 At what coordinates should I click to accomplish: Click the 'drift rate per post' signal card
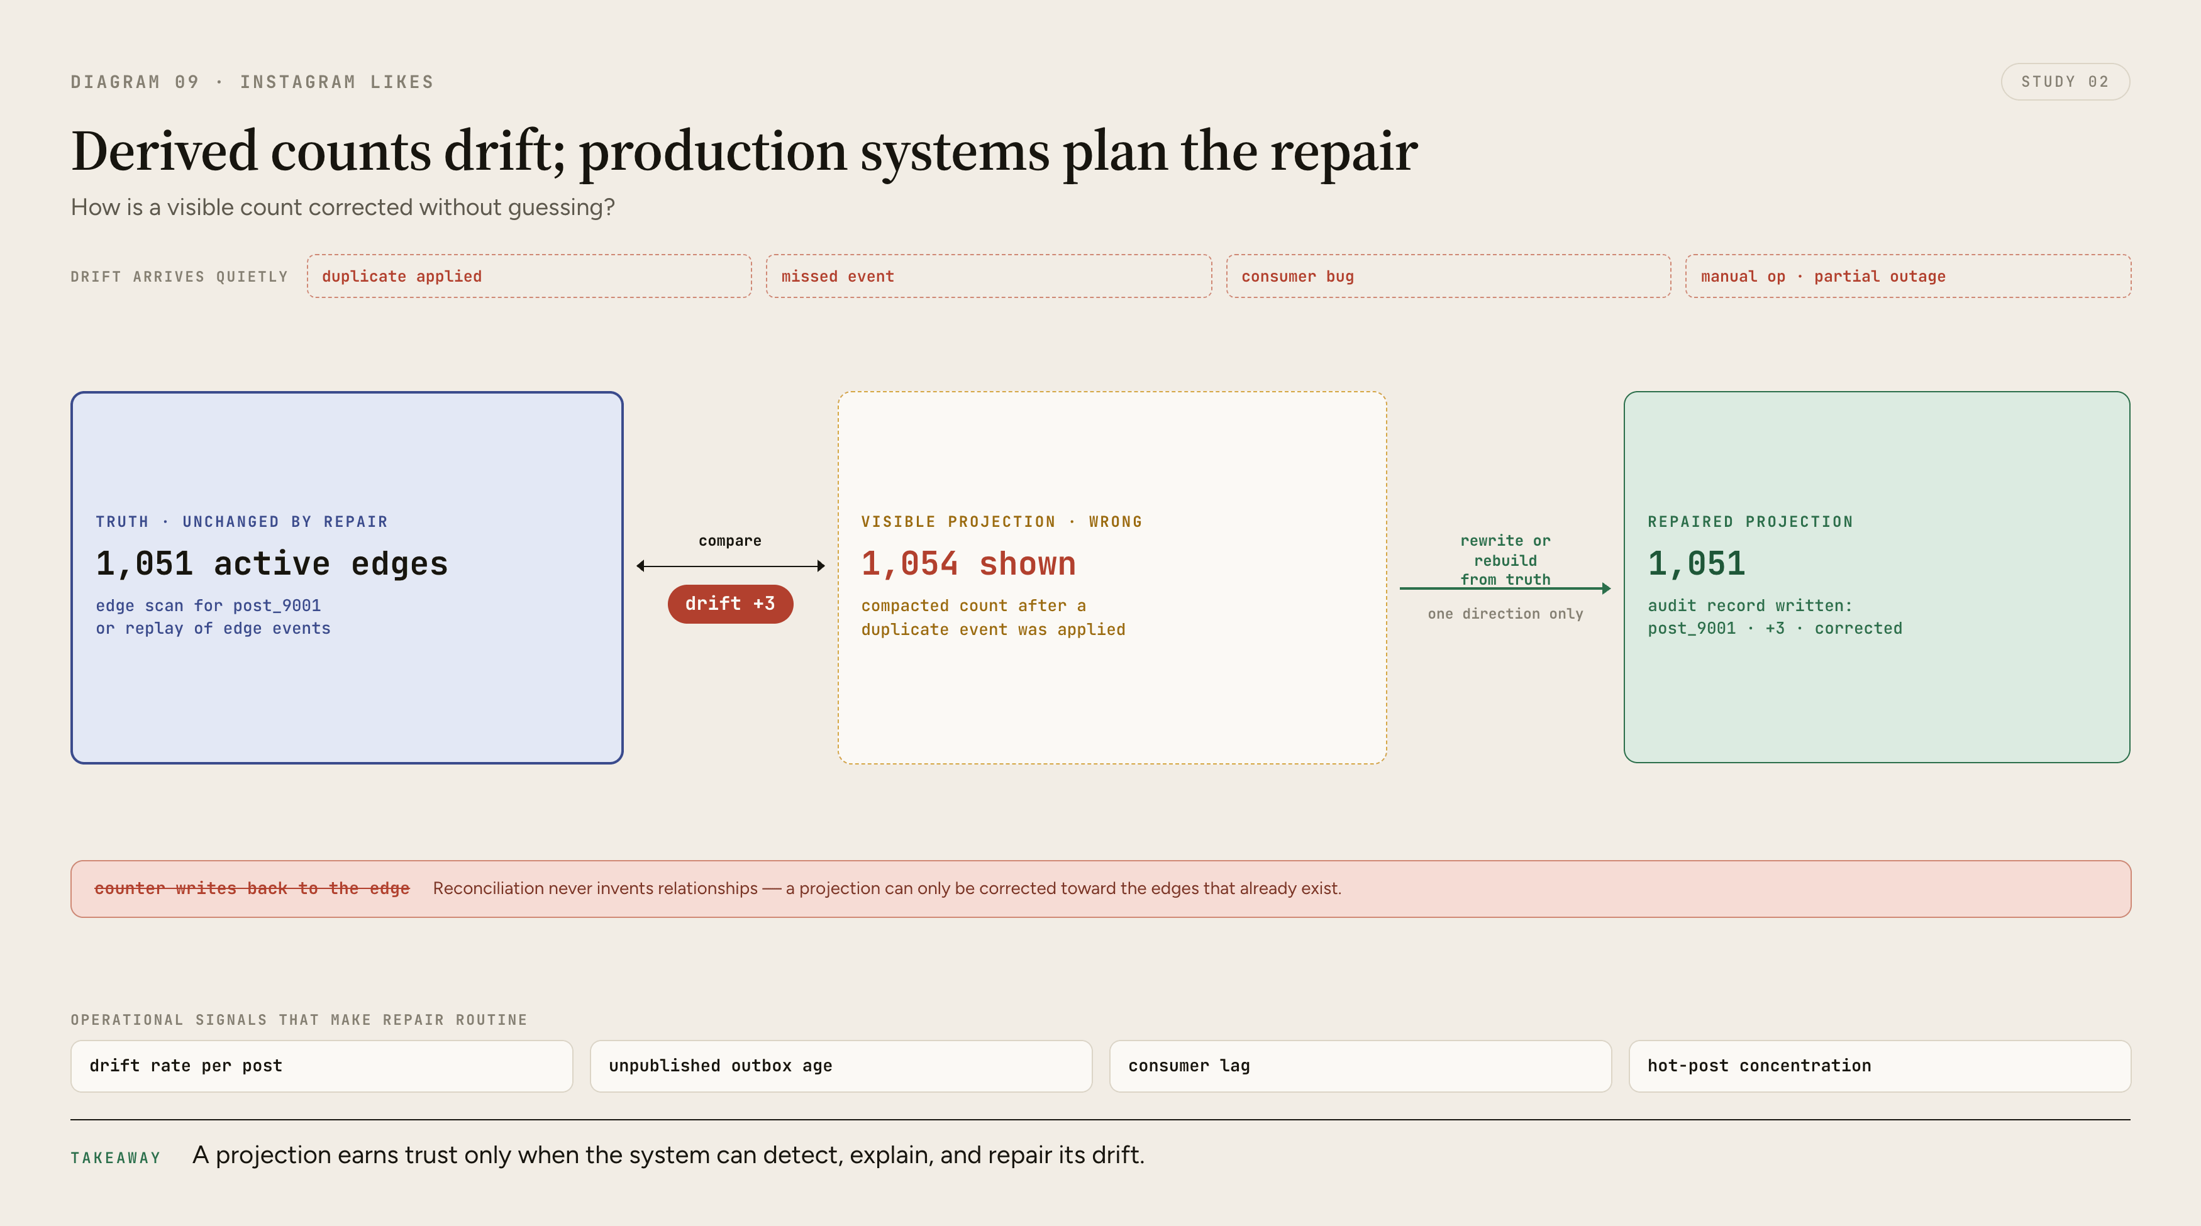(x=321, y=1066)
